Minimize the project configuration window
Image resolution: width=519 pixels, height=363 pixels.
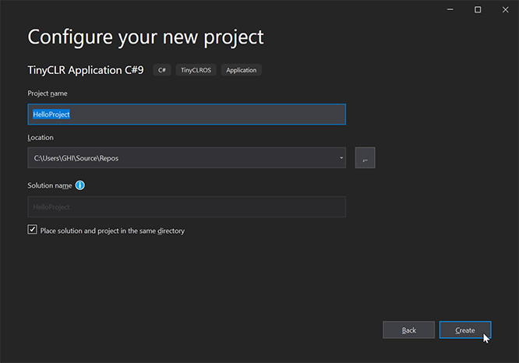(x=450, y=9)
